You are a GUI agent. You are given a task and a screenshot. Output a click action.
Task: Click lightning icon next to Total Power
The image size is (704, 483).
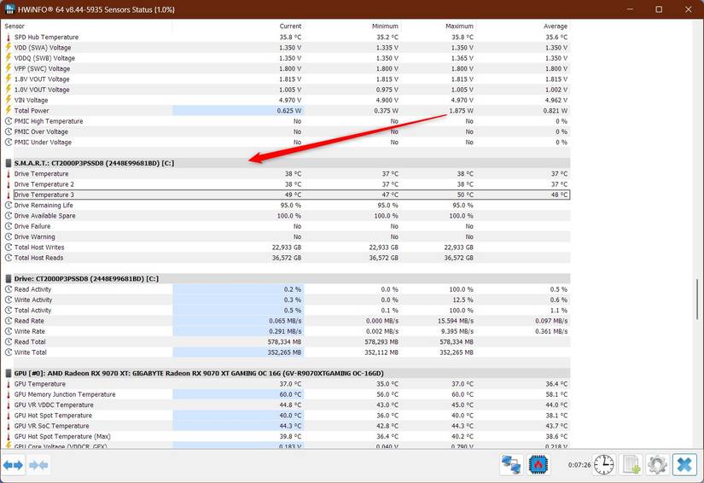9,111
